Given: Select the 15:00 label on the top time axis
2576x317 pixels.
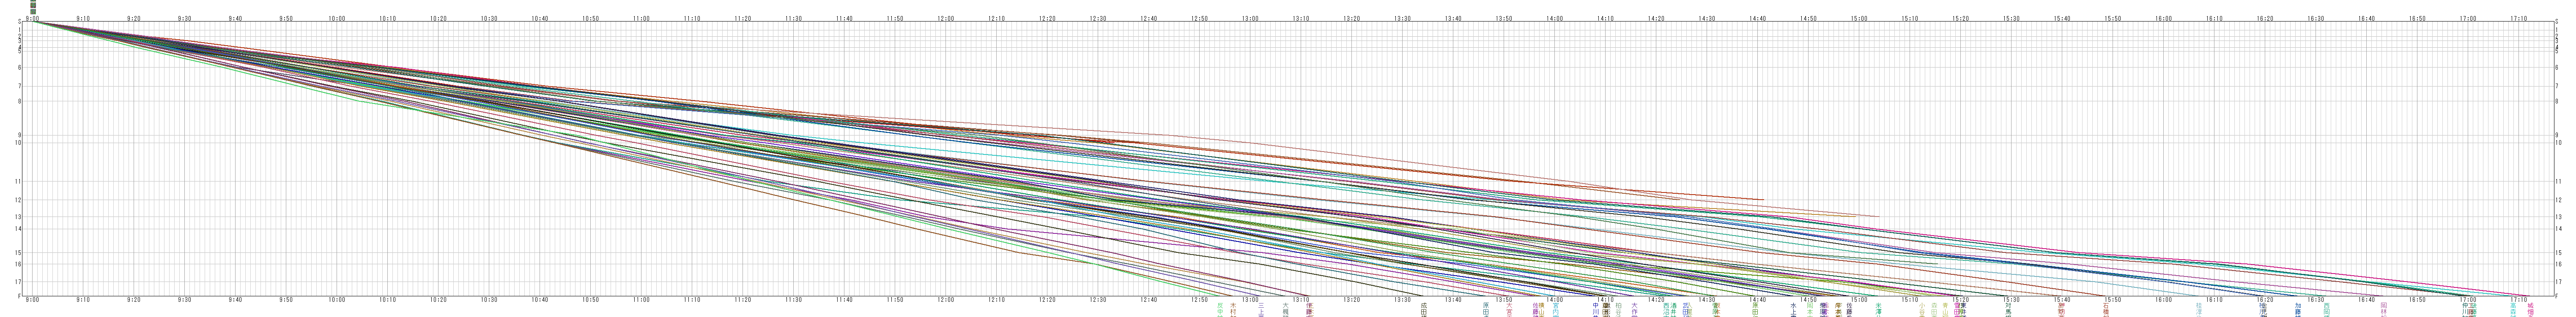Looking at the screenshot, I should coord(1859,18).
